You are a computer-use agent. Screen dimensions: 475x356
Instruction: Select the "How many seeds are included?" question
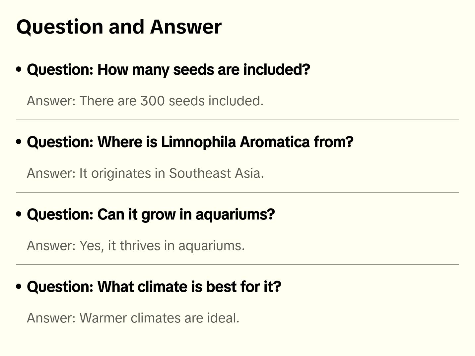169,70
